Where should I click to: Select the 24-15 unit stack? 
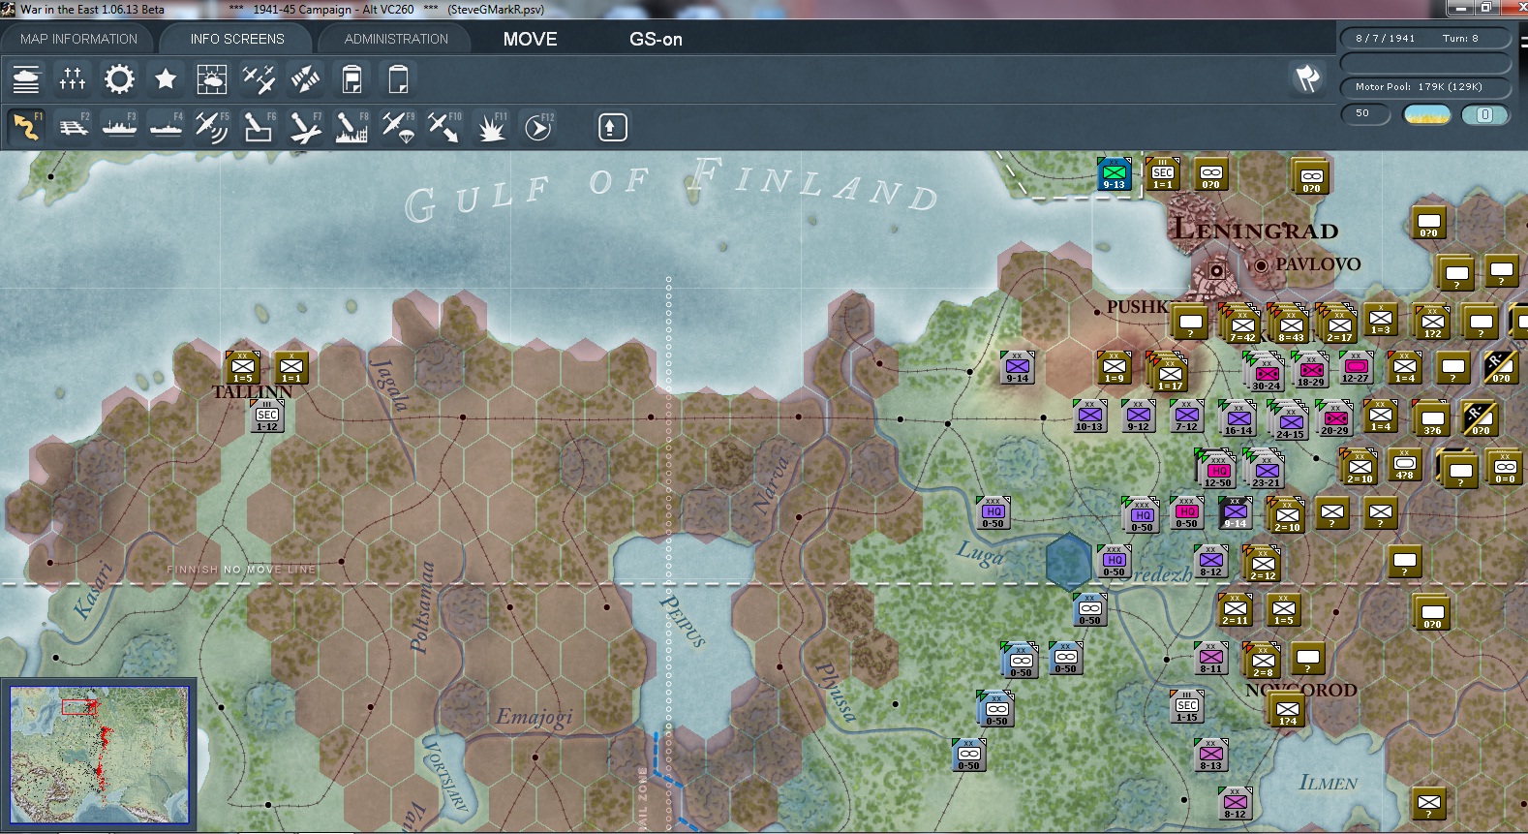[1290, 422]
